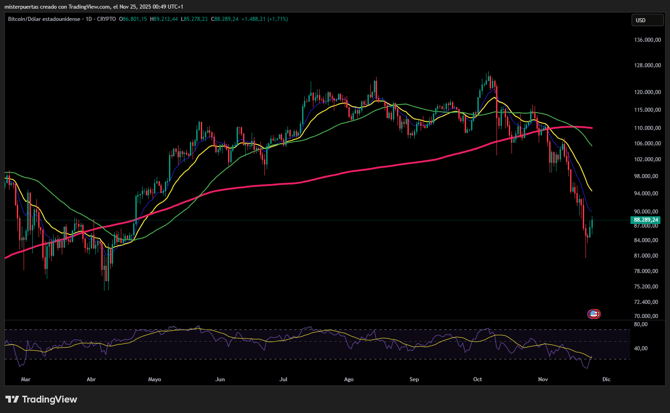Click the Oct label on the time axis
Viewport: 670px width, 413px height.
coord(478,379)
